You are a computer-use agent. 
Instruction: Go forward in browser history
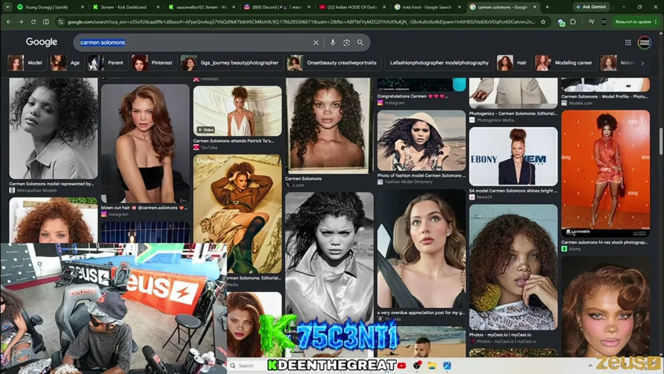tap(21, 22)
